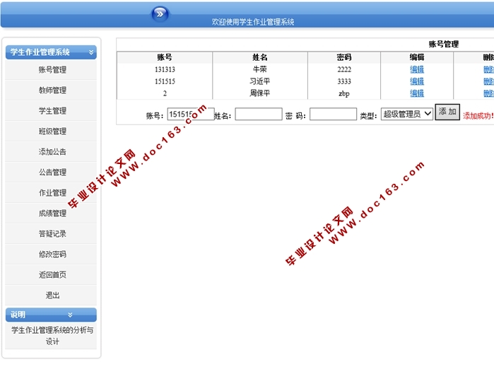Open 添加公告 in the sidebar
Screen dimensions: 494x374
[x=52, y=151]
